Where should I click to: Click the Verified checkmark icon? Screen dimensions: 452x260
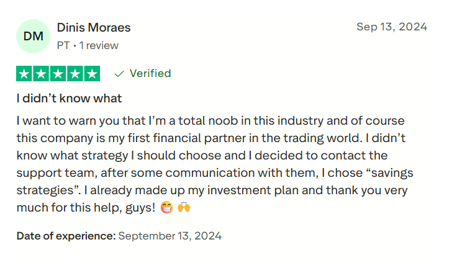pos(119,74)
